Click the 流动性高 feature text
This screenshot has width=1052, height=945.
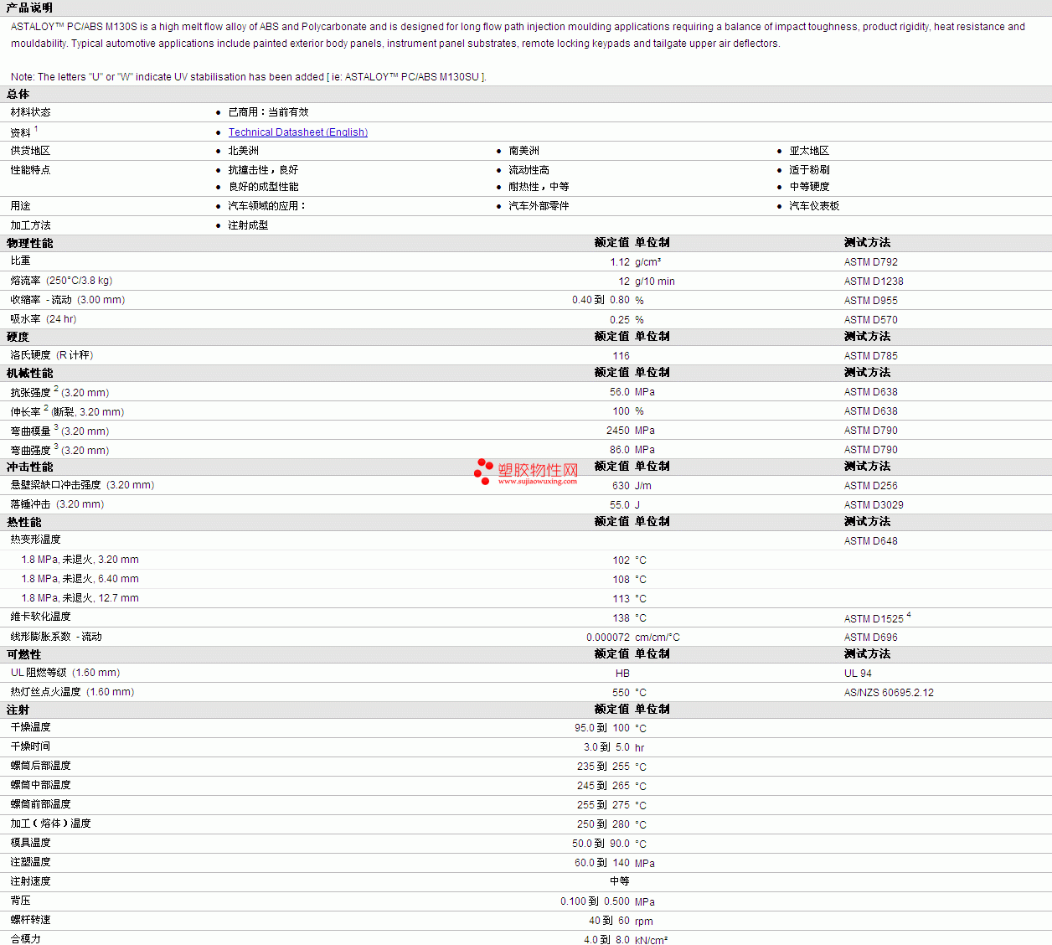click(529, 170)
